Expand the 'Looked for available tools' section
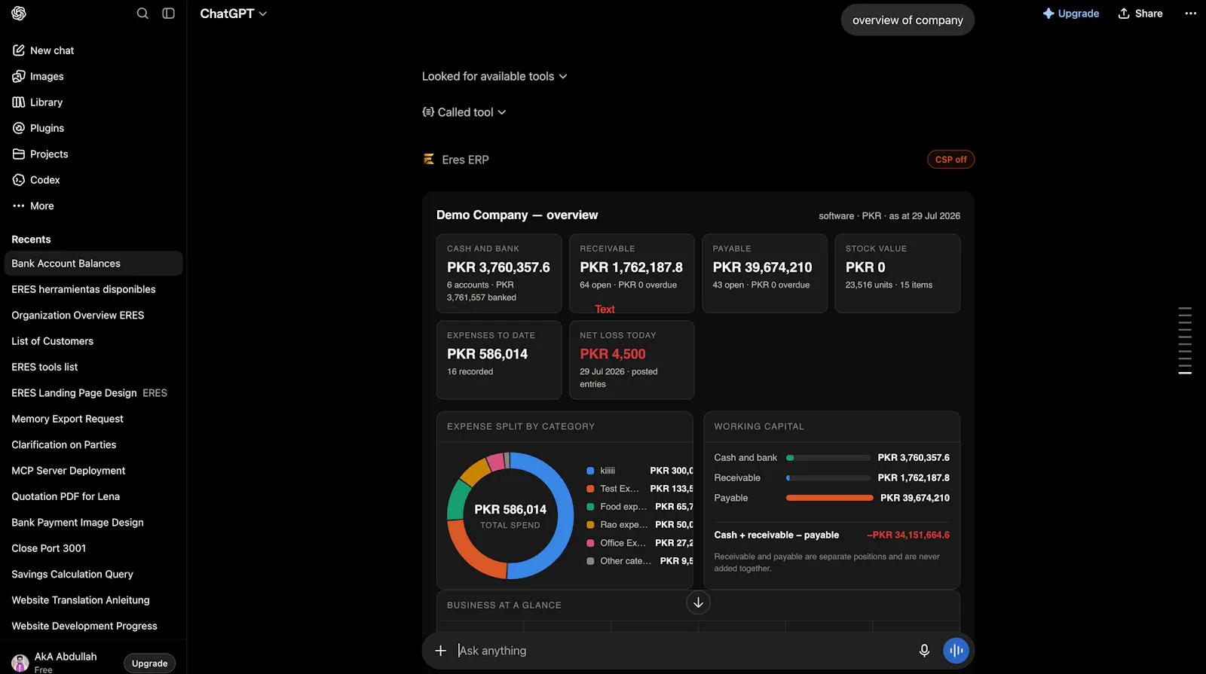 click(494, 76)
